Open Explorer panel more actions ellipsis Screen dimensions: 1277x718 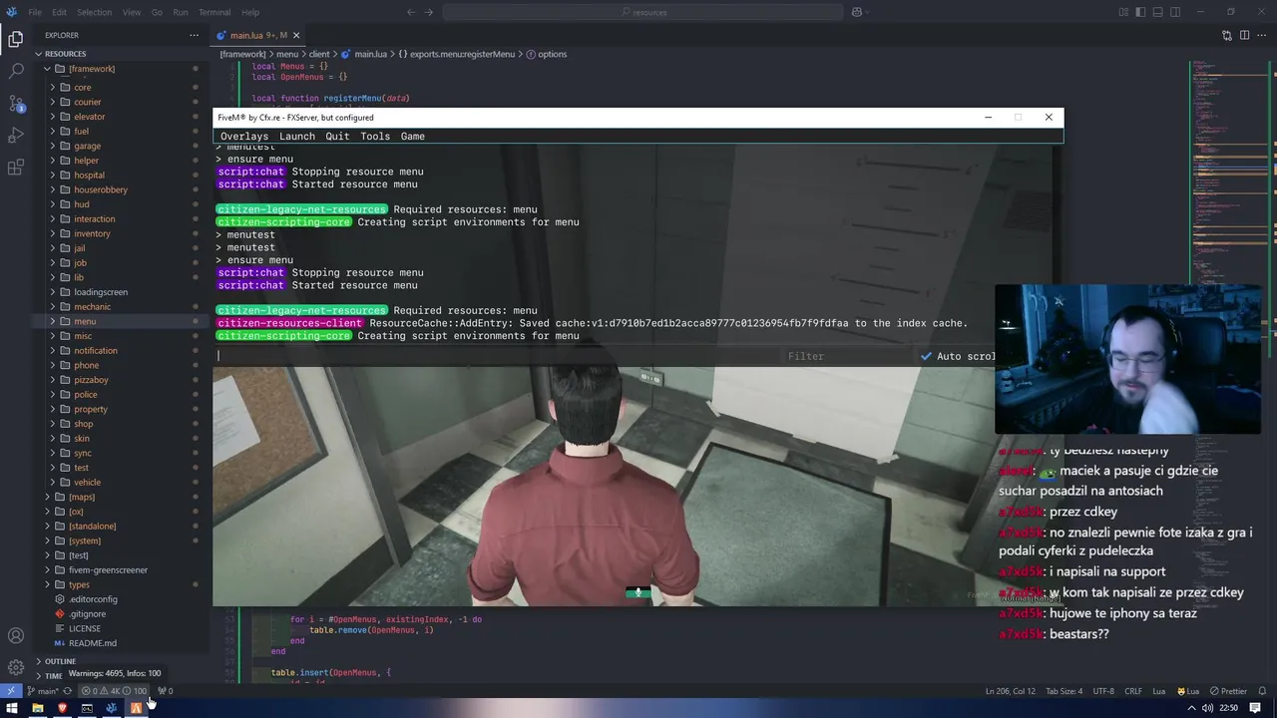coord(194,35)
